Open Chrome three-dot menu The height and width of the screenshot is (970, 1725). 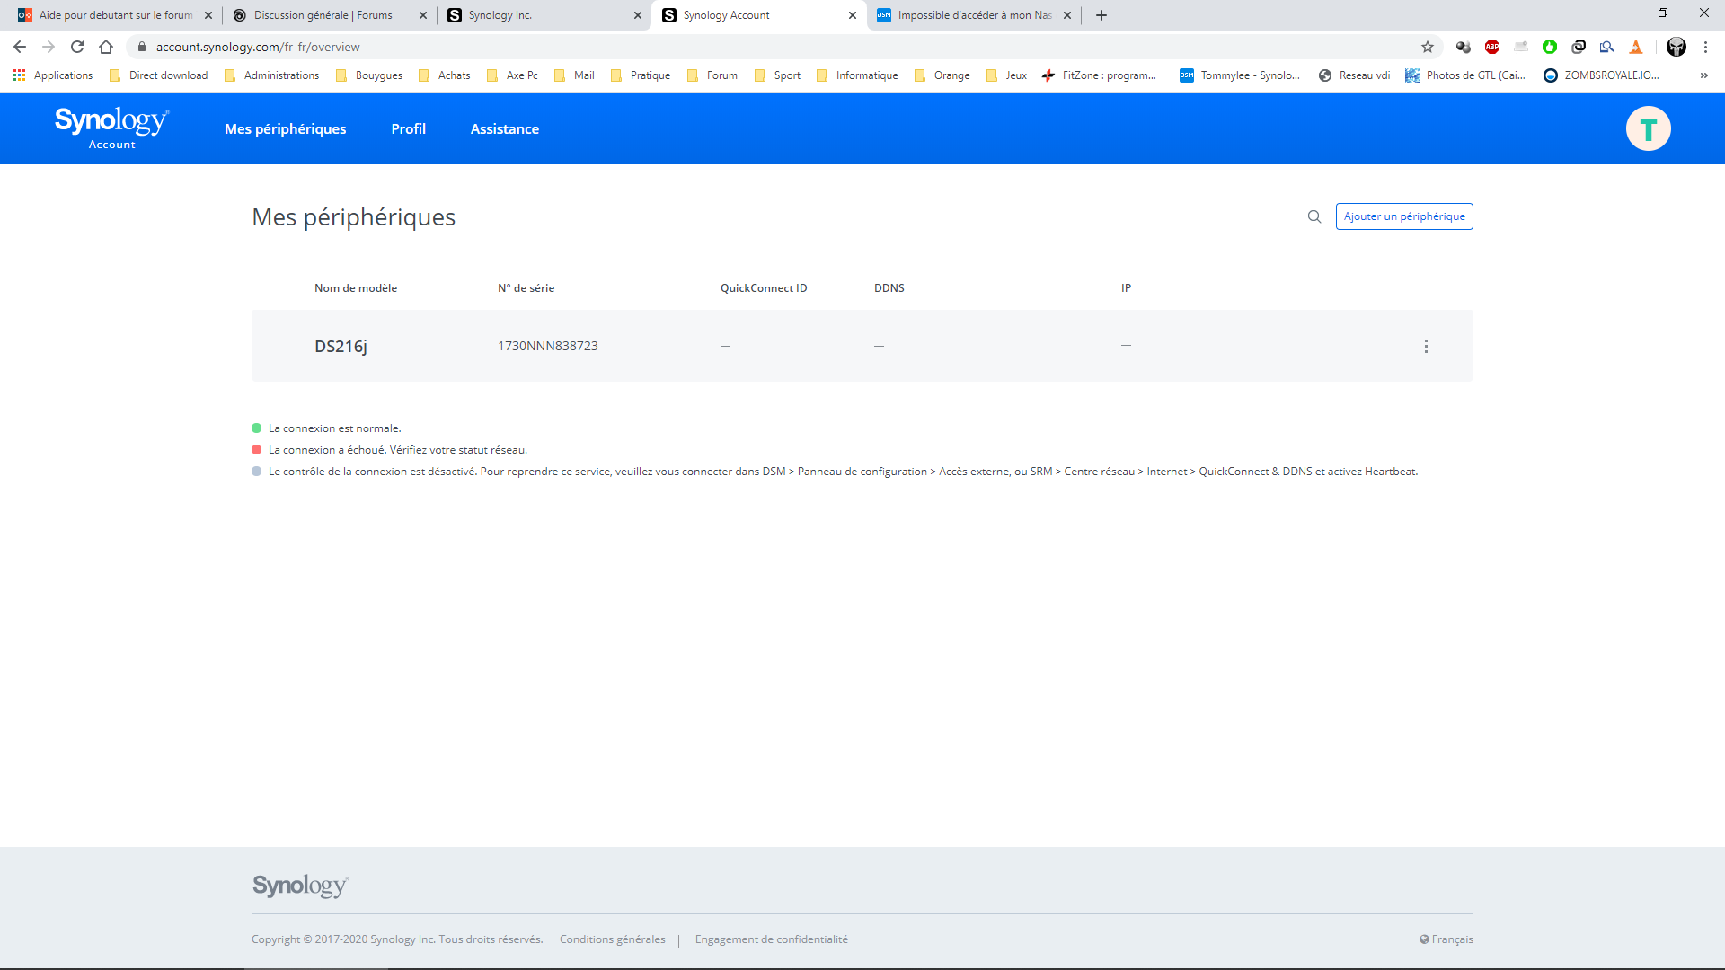1705,47
